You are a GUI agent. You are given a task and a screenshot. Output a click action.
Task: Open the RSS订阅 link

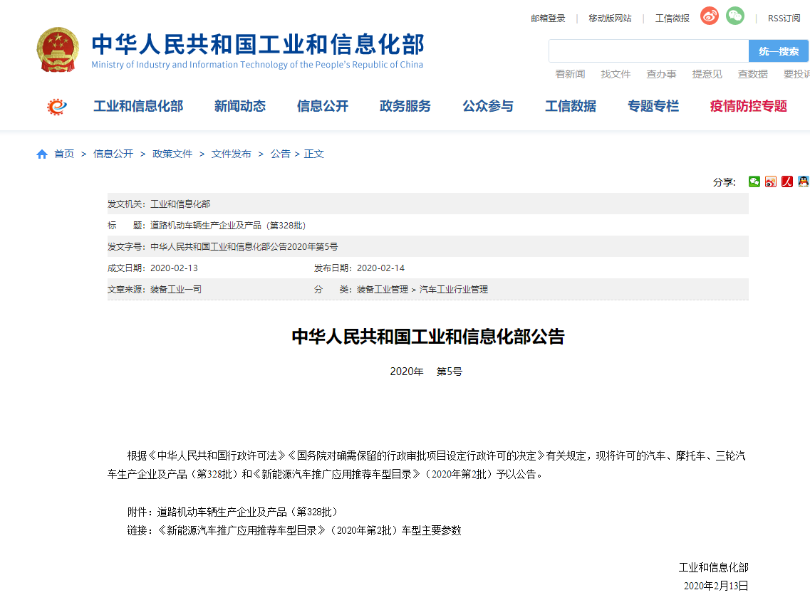tap(784, 18)
